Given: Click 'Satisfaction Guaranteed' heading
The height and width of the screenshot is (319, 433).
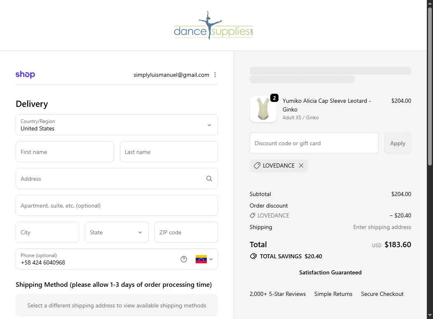Looking at the screenshot, I should pos(330,272).
